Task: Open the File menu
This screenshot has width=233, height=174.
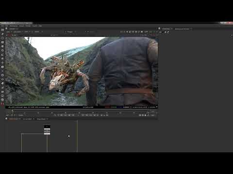Action: [x=2, y=26]
